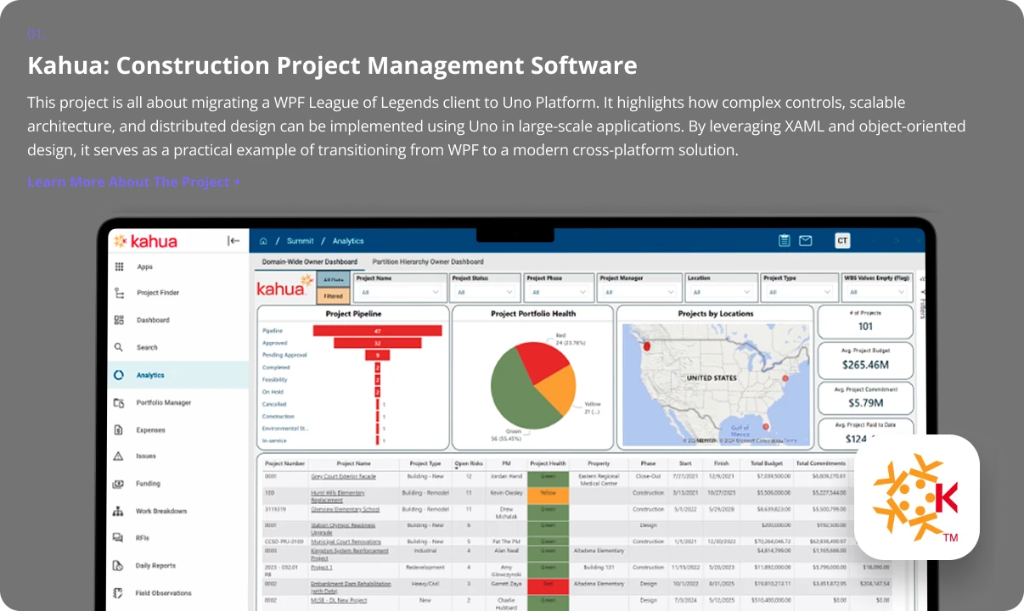Open the Project Type filter dropdown
The width and height of the screenshot is (1024, 611).
[x=798, y=292]
